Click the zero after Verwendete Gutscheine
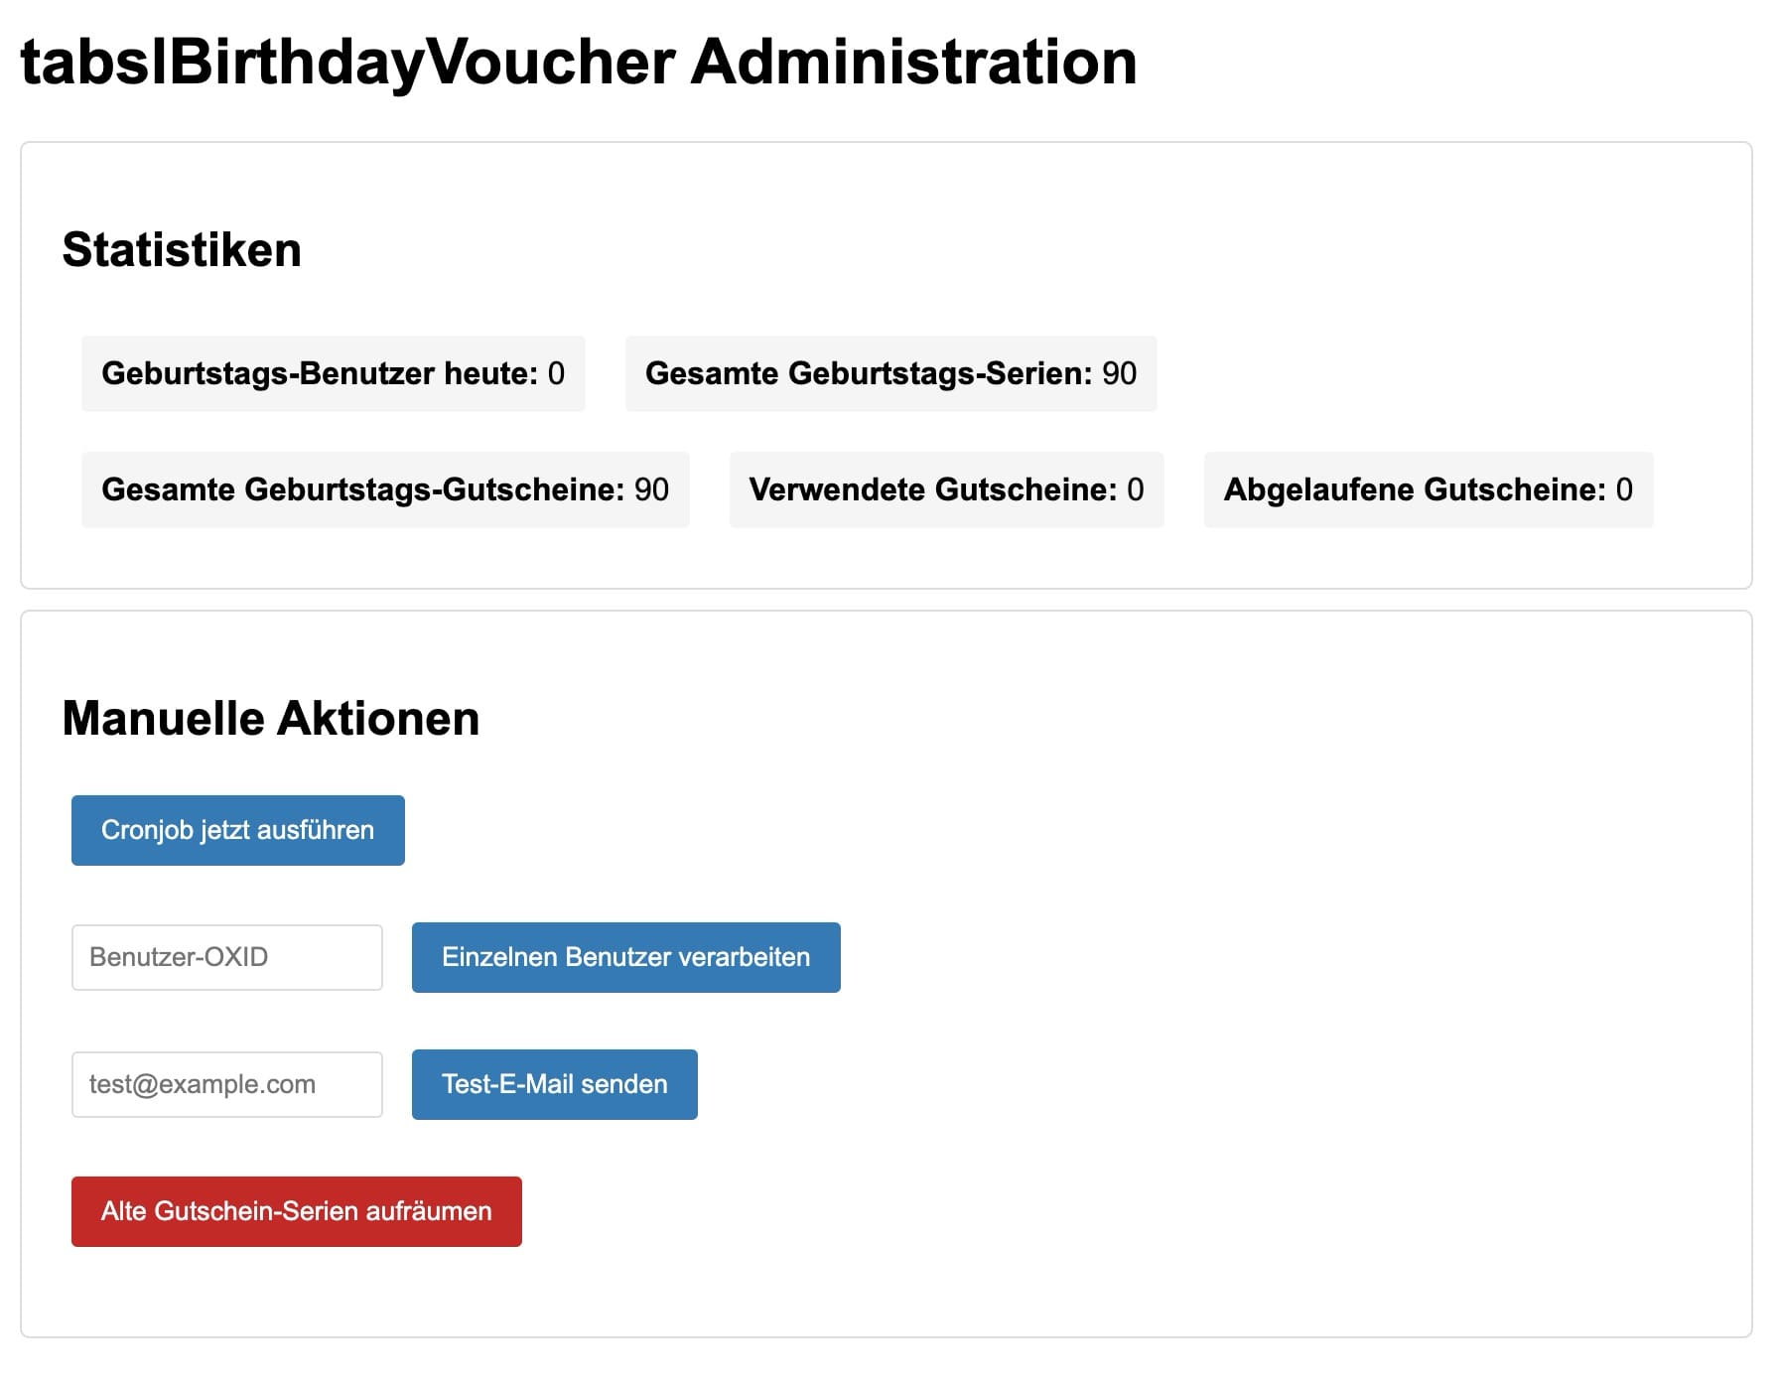 tap(1136, 489)
